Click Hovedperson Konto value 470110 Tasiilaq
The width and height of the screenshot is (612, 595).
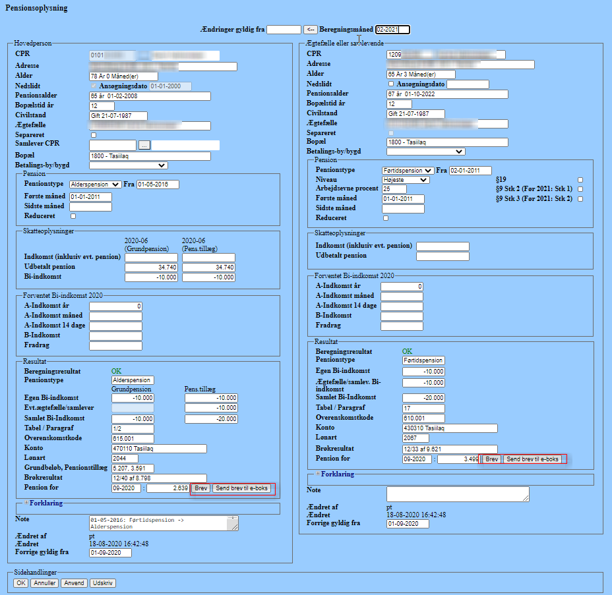click(159, 449)
